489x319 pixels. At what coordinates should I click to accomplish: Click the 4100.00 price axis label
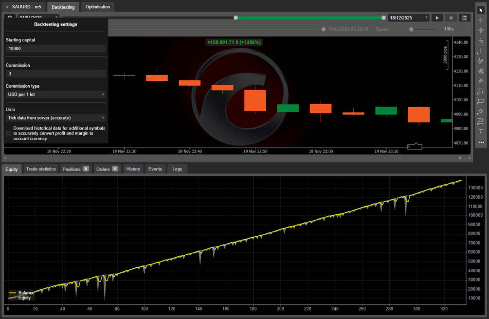coord(461,100)
